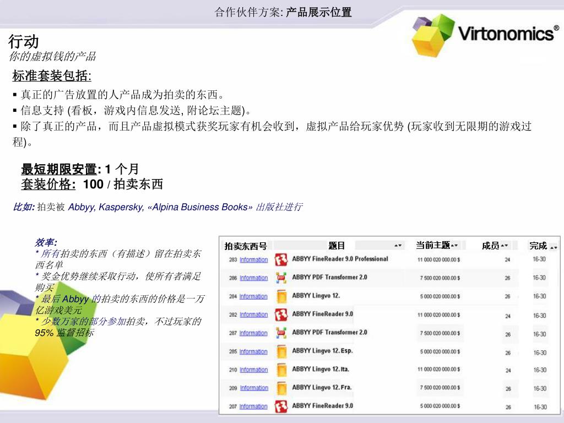The width and height of the screenshot is (564, 423).
Task: Click the lot number 283
Action: [233, 260]
